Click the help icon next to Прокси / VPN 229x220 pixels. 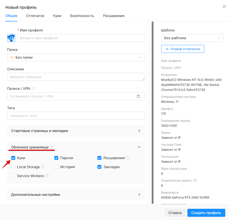(33, 89)
